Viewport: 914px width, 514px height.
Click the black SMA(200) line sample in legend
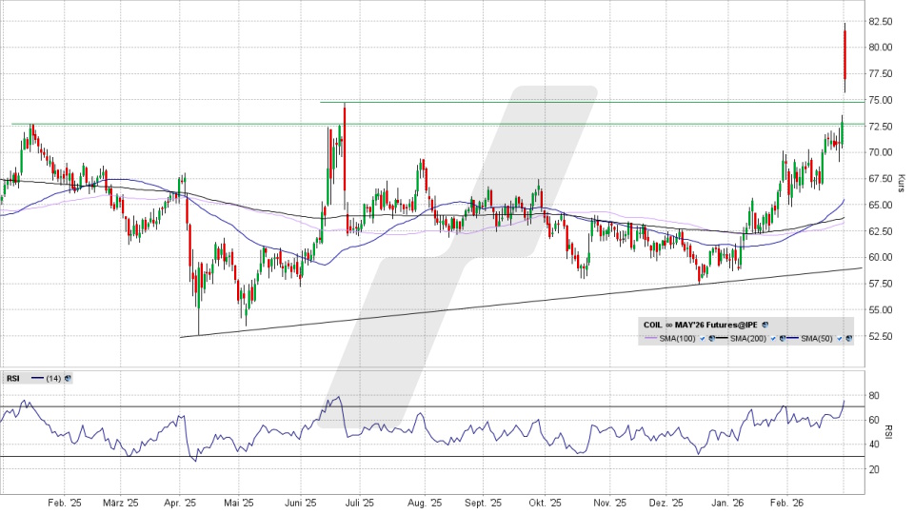pyautogui.click(x=722, y=338)
